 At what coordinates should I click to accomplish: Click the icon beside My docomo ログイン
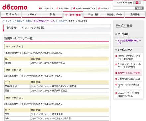[x=74, y=8]
